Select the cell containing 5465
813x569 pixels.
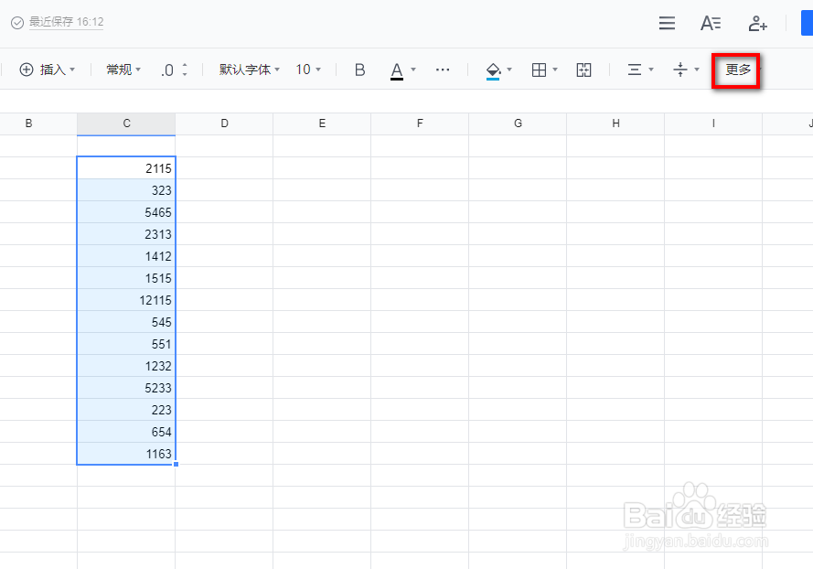point(126,212)
